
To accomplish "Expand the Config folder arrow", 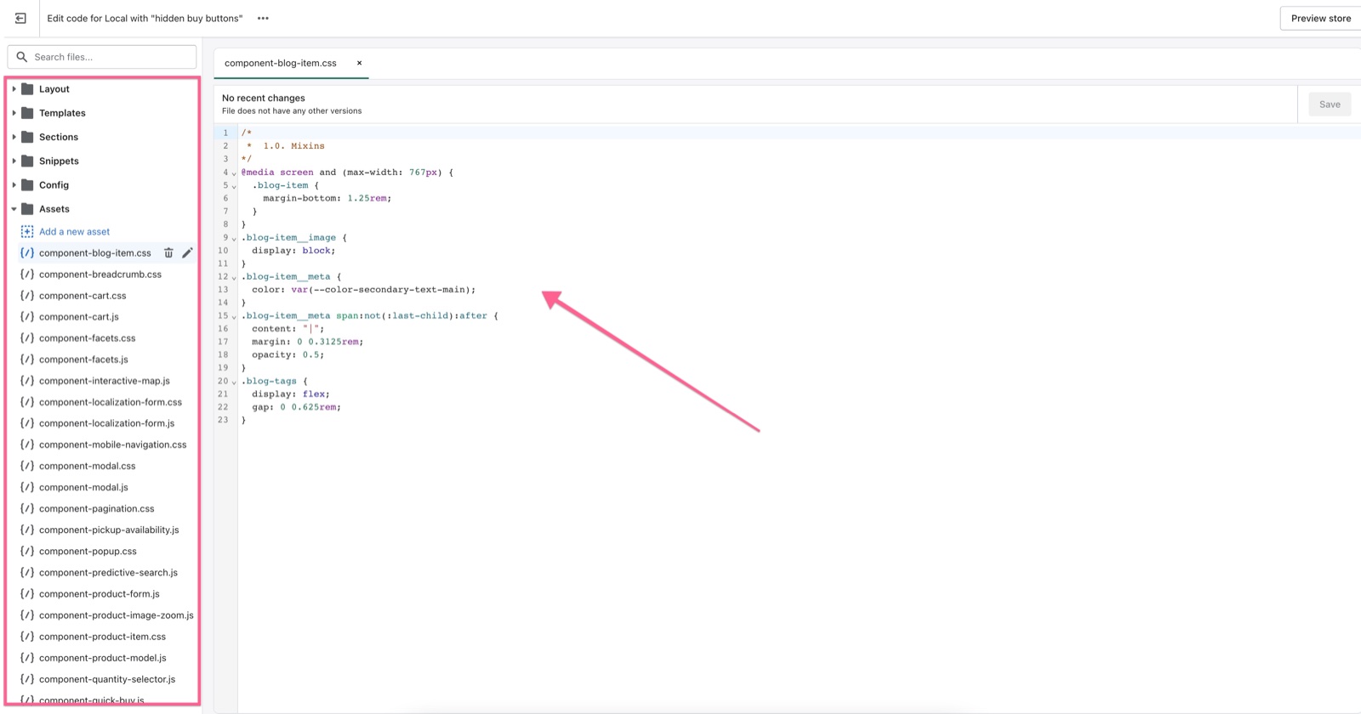I will [14, 184].
